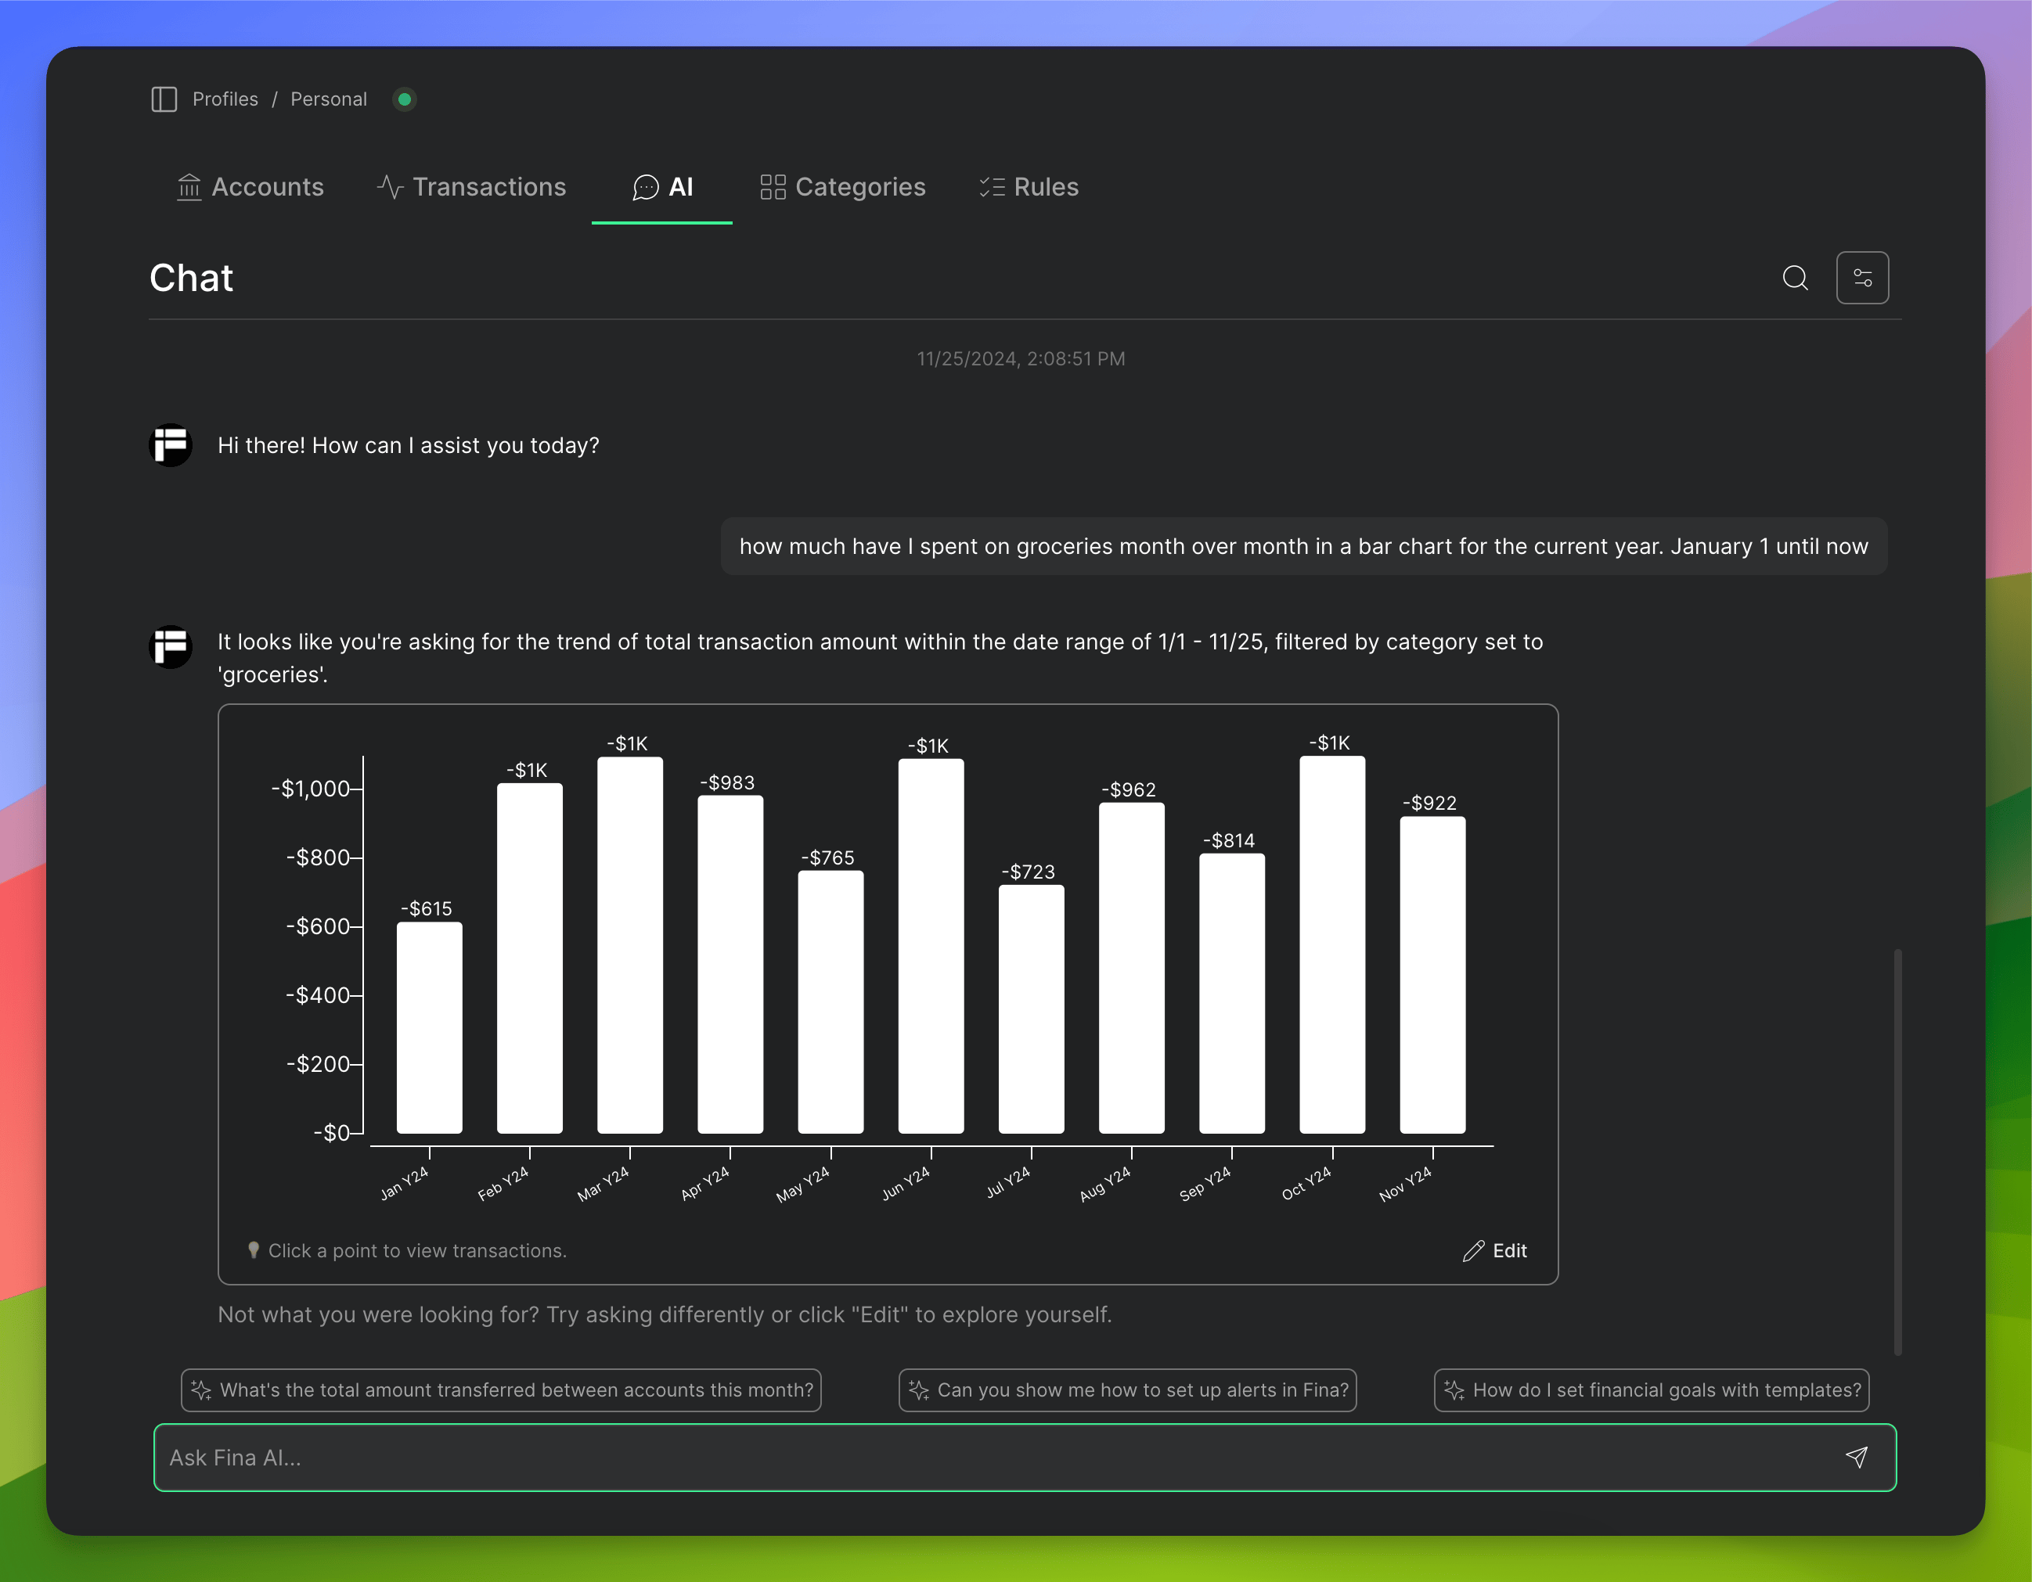Select the Aug Y24 bar showing -$962
This screenshot has height=1582, width=2032.
pos(1131,968)
